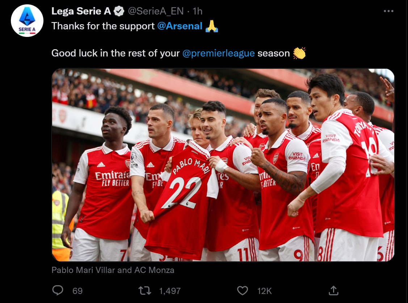
Task: Like the tweet with the heart icon
Action: tap(242, 290)
